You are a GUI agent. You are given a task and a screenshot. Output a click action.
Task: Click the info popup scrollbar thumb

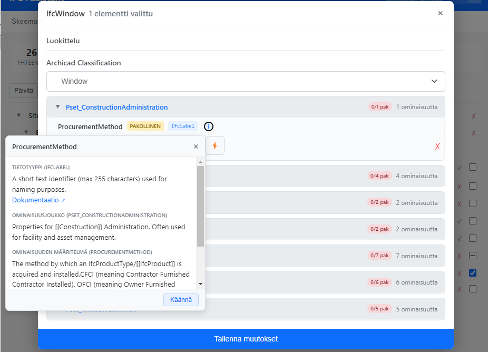[200, 206]
